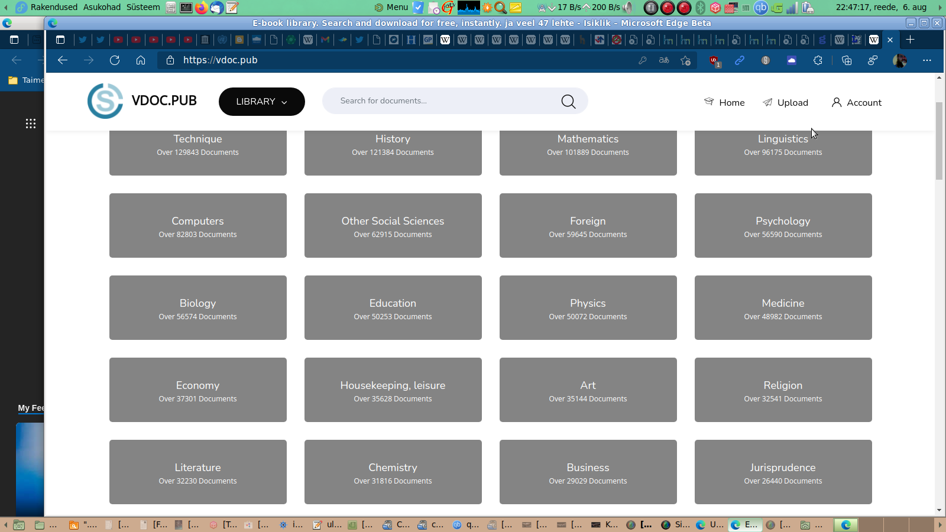Screen dimensions: 946x532
Task: Go to the Home link
Action: point(724,102)
